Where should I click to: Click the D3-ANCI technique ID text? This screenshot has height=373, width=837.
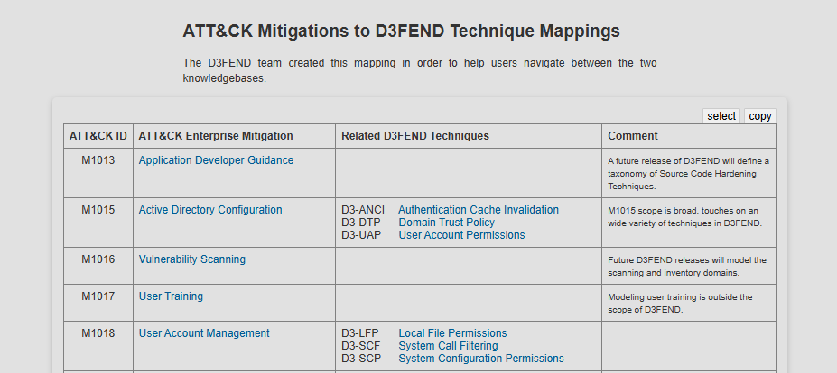(363, 210)
